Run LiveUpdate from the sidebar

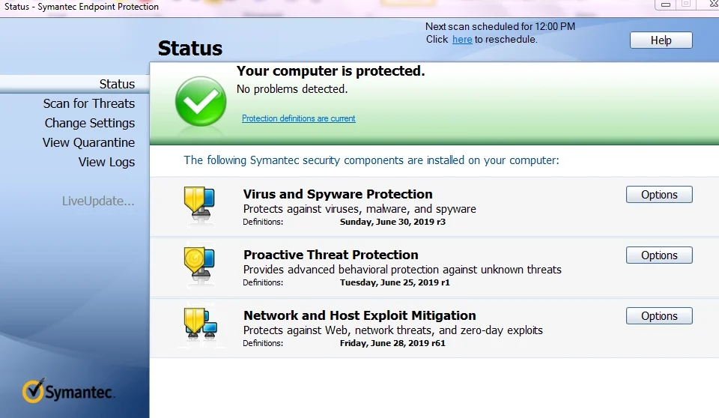click(98, 201)
